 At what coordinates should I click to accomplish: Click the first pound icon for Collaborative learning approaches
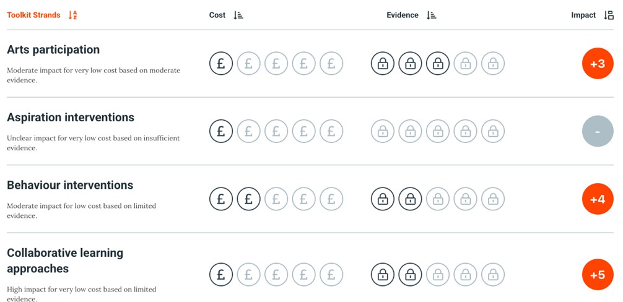click(x=221, y=275)
